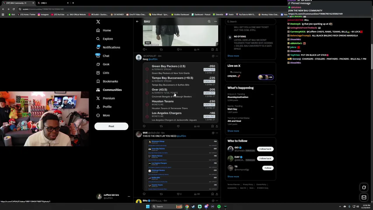Open Notifications in the sidebar
The width and height of the screenshot is (373, 210).
[x=108, y=47]
